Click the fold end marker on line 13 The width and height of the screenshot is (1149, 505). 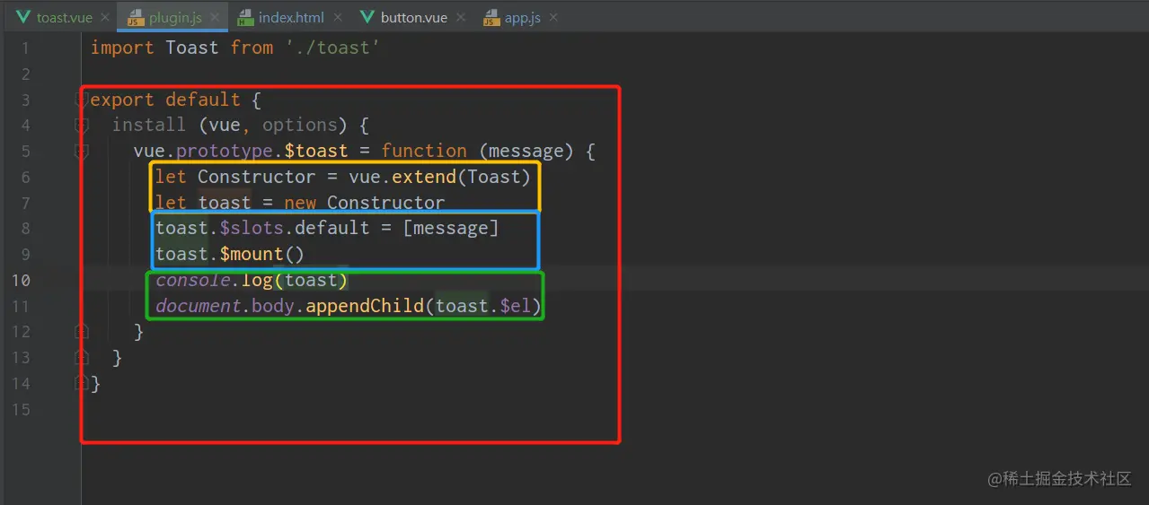click(x=82, y=358)
